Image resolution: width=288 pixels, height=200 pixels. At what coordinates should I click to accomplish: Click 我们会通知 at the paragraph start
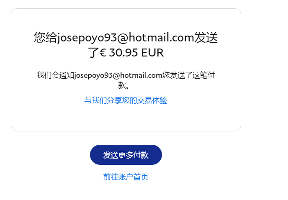tap(55, 75)
